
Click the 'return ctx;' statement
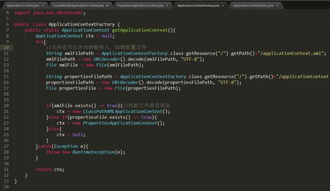click(50, 169)
